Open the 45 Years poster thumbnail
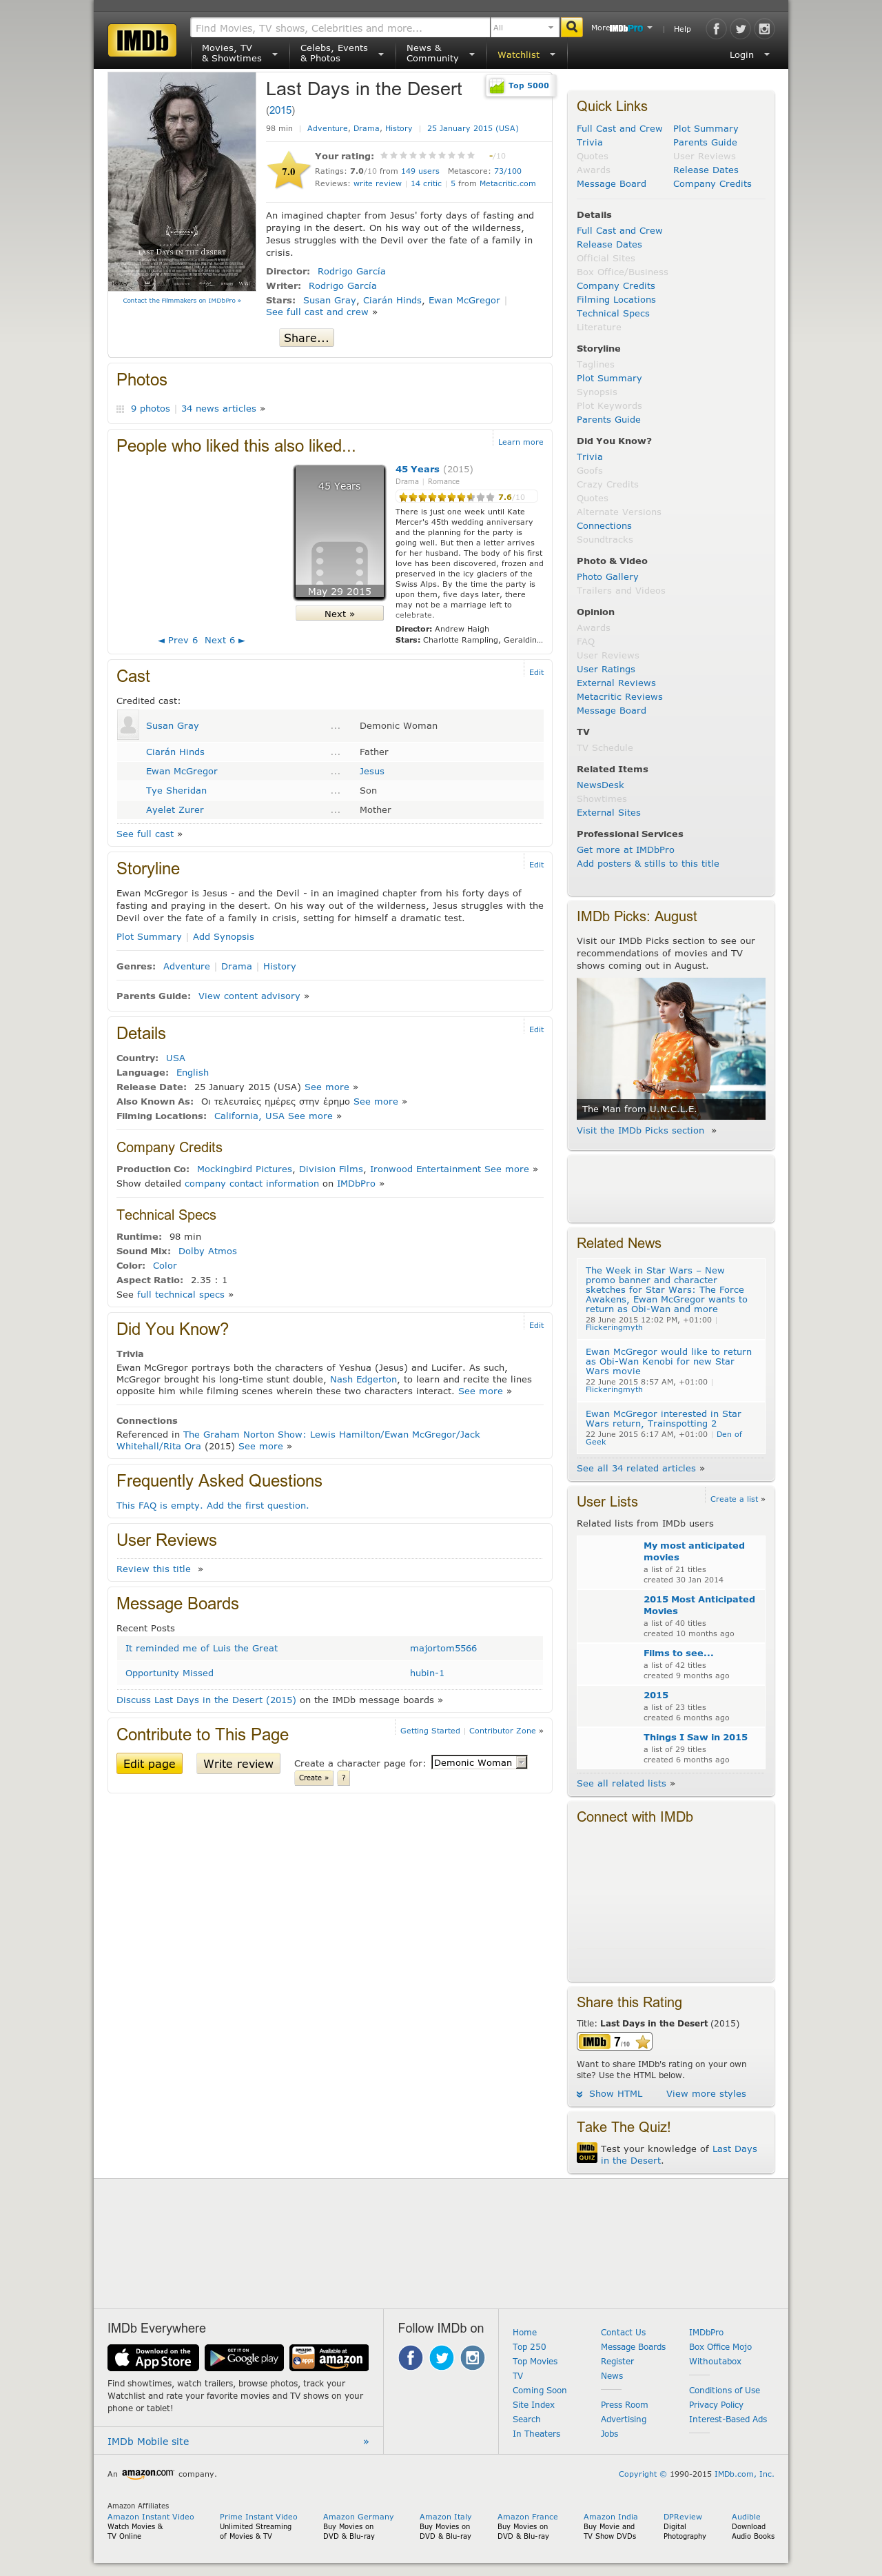This screenshot has width=882, height=2576. [340, 531]
